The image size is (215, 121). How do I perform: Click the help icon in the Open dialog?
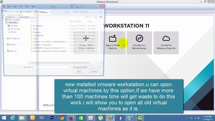101,17
